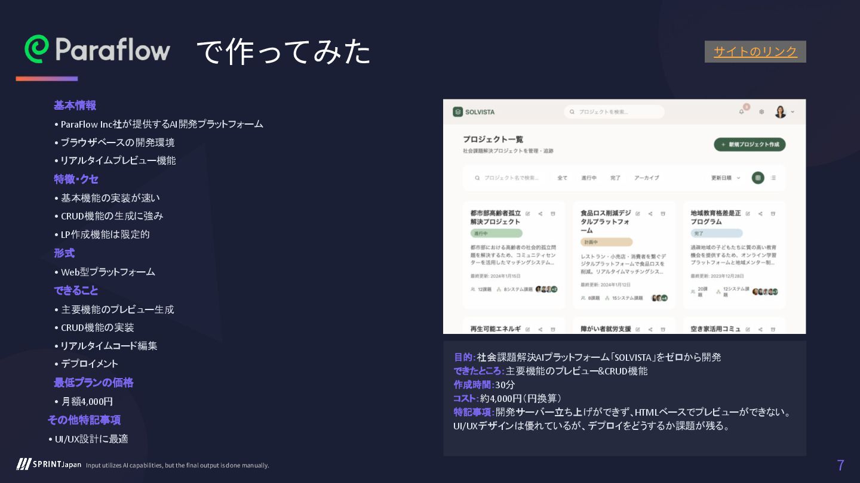860x483 pixels.
Task: Edit the 地域教育格差是正プログラム card
Action: pos(748,213)
